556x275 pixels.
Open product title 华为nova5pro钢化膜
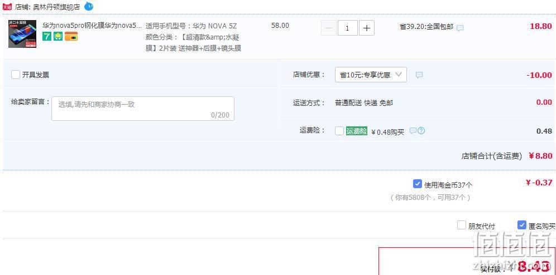(x=92, y=26)
